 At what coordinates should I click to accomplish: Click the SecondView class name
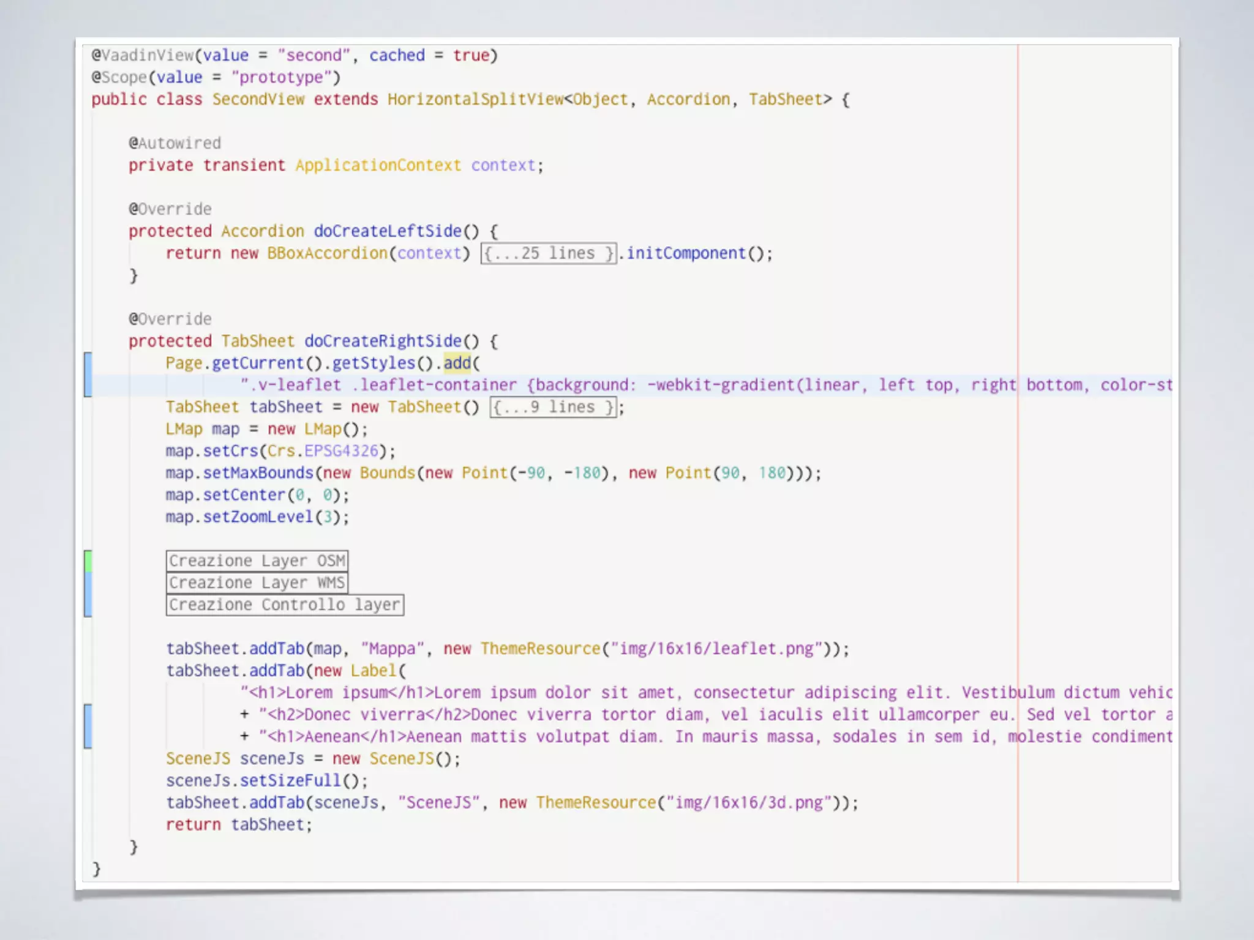coord(258,99)
